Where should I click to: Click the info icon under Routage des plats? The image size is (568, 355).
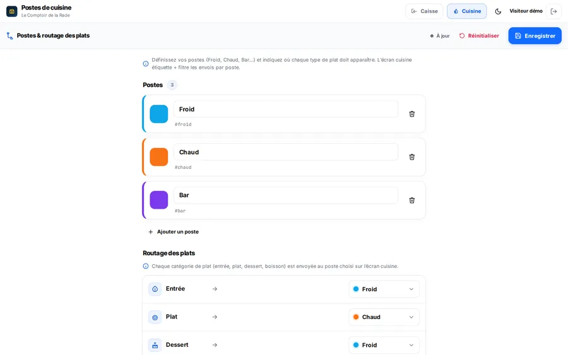tap(146, 266)
